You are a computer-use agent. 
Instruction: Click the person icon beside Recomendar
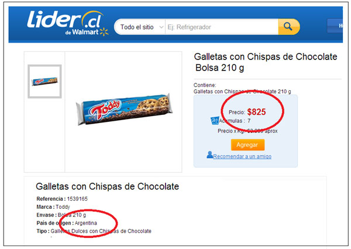210,155
